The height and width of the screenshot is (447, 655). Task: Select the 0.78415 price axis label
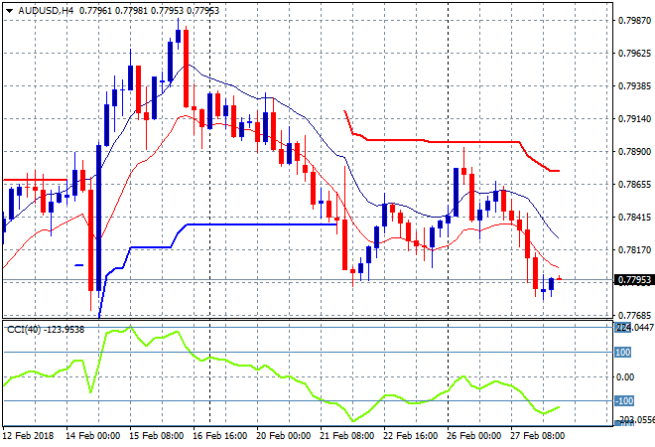click(634, 217)
